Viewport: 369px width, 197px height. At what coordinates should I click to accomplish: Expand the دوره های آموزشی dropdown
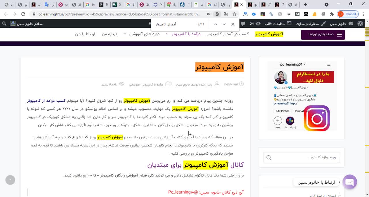click(125, 34)
